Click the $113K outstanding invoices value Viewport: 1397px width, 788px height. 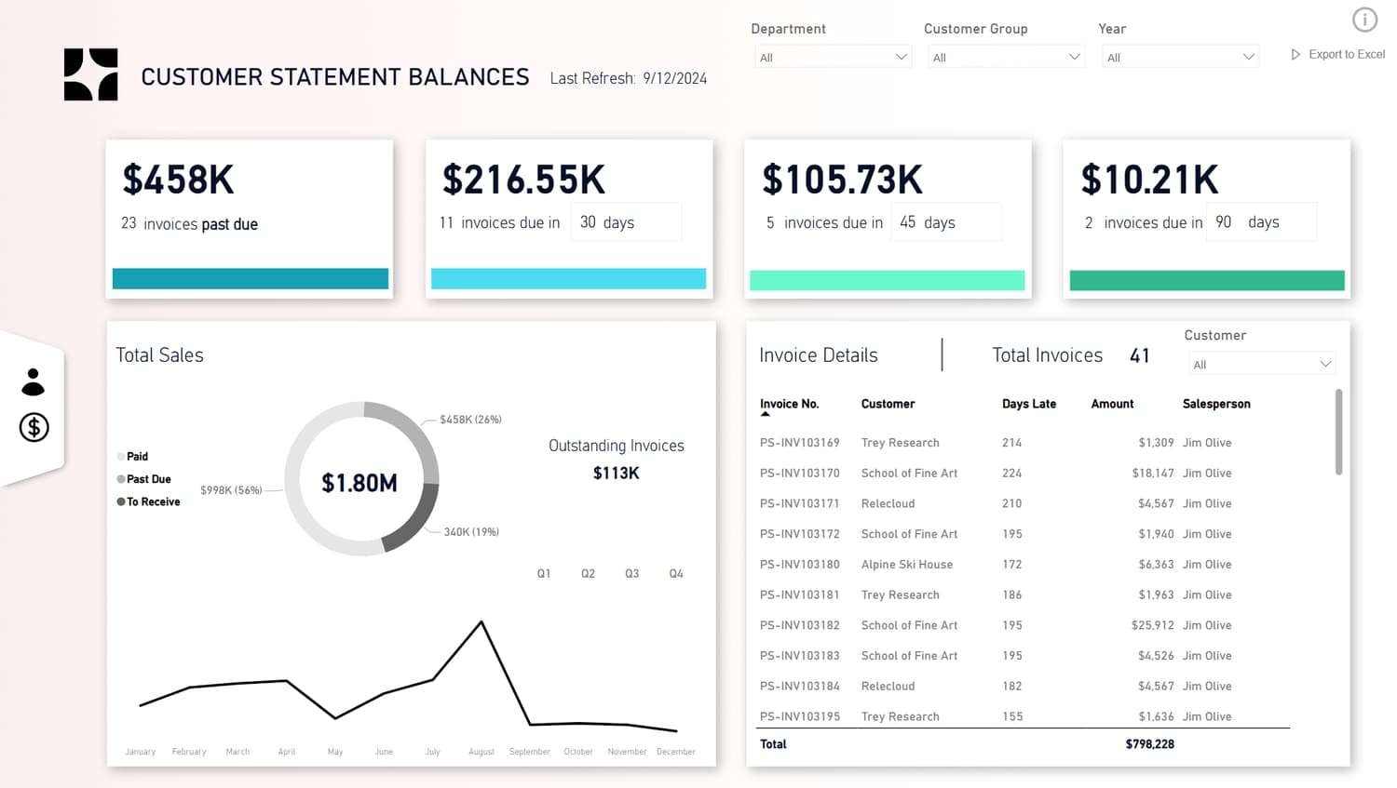(x=617, y=473)
